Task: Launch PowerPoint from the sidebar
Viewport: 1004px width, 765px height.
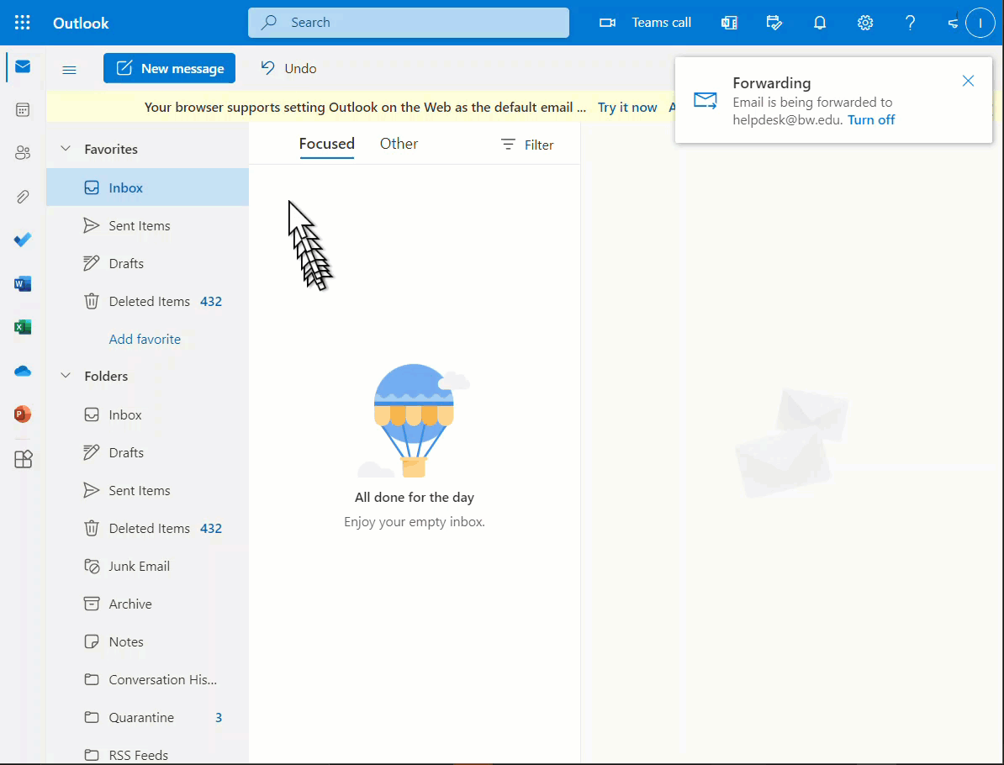Action: 23,414
